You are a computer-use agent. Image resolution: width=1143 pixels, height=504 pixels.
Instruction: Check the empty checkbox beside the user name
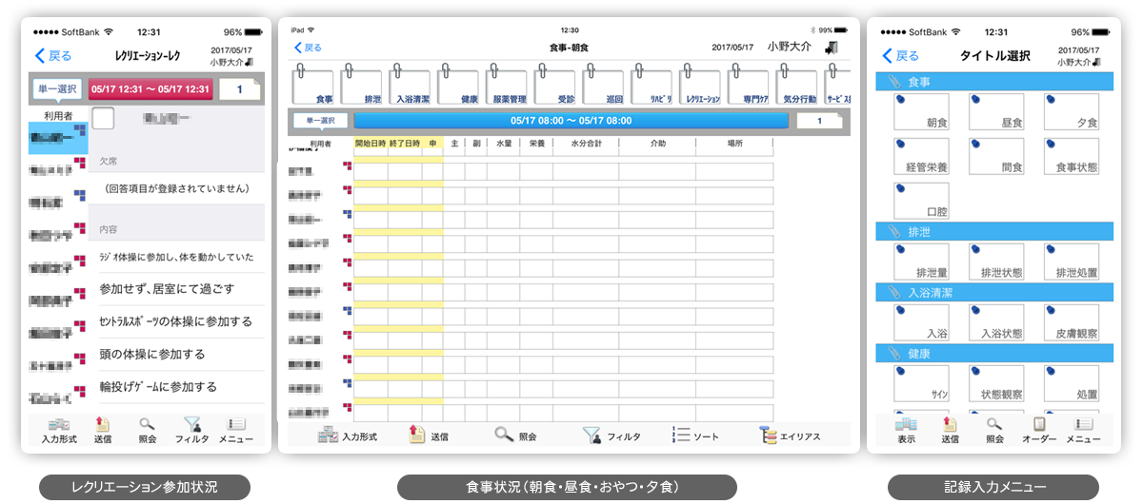(x=103, y=119)
